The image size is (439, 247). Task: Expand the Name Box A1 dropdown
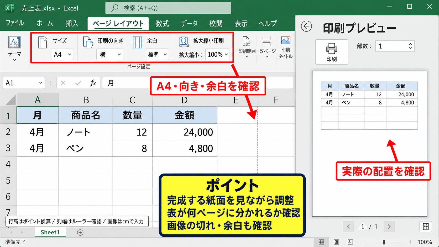(41, 83)
